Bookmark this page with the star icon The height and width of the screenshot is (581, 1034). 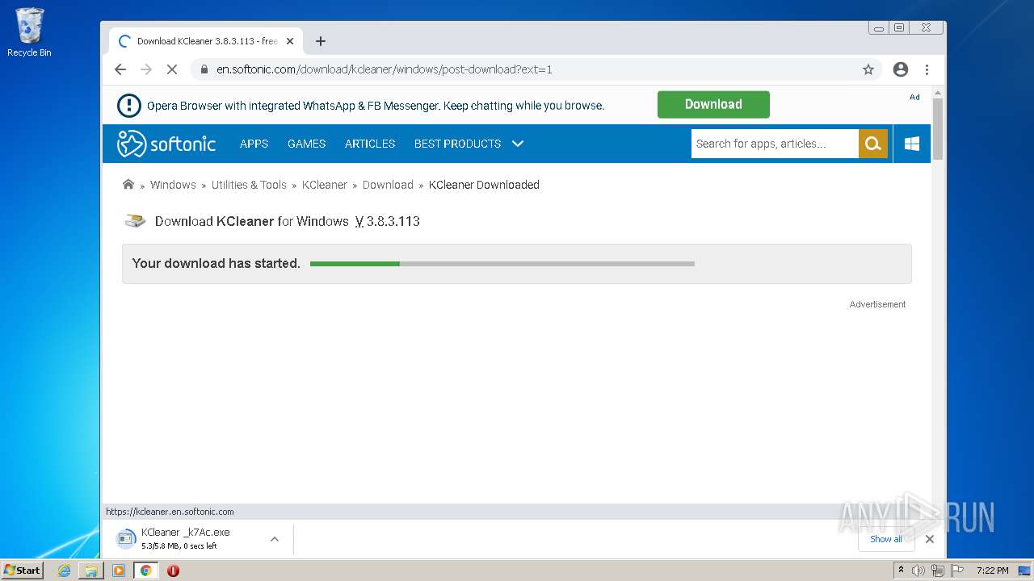pyautogui.click(x=868, y=69)
